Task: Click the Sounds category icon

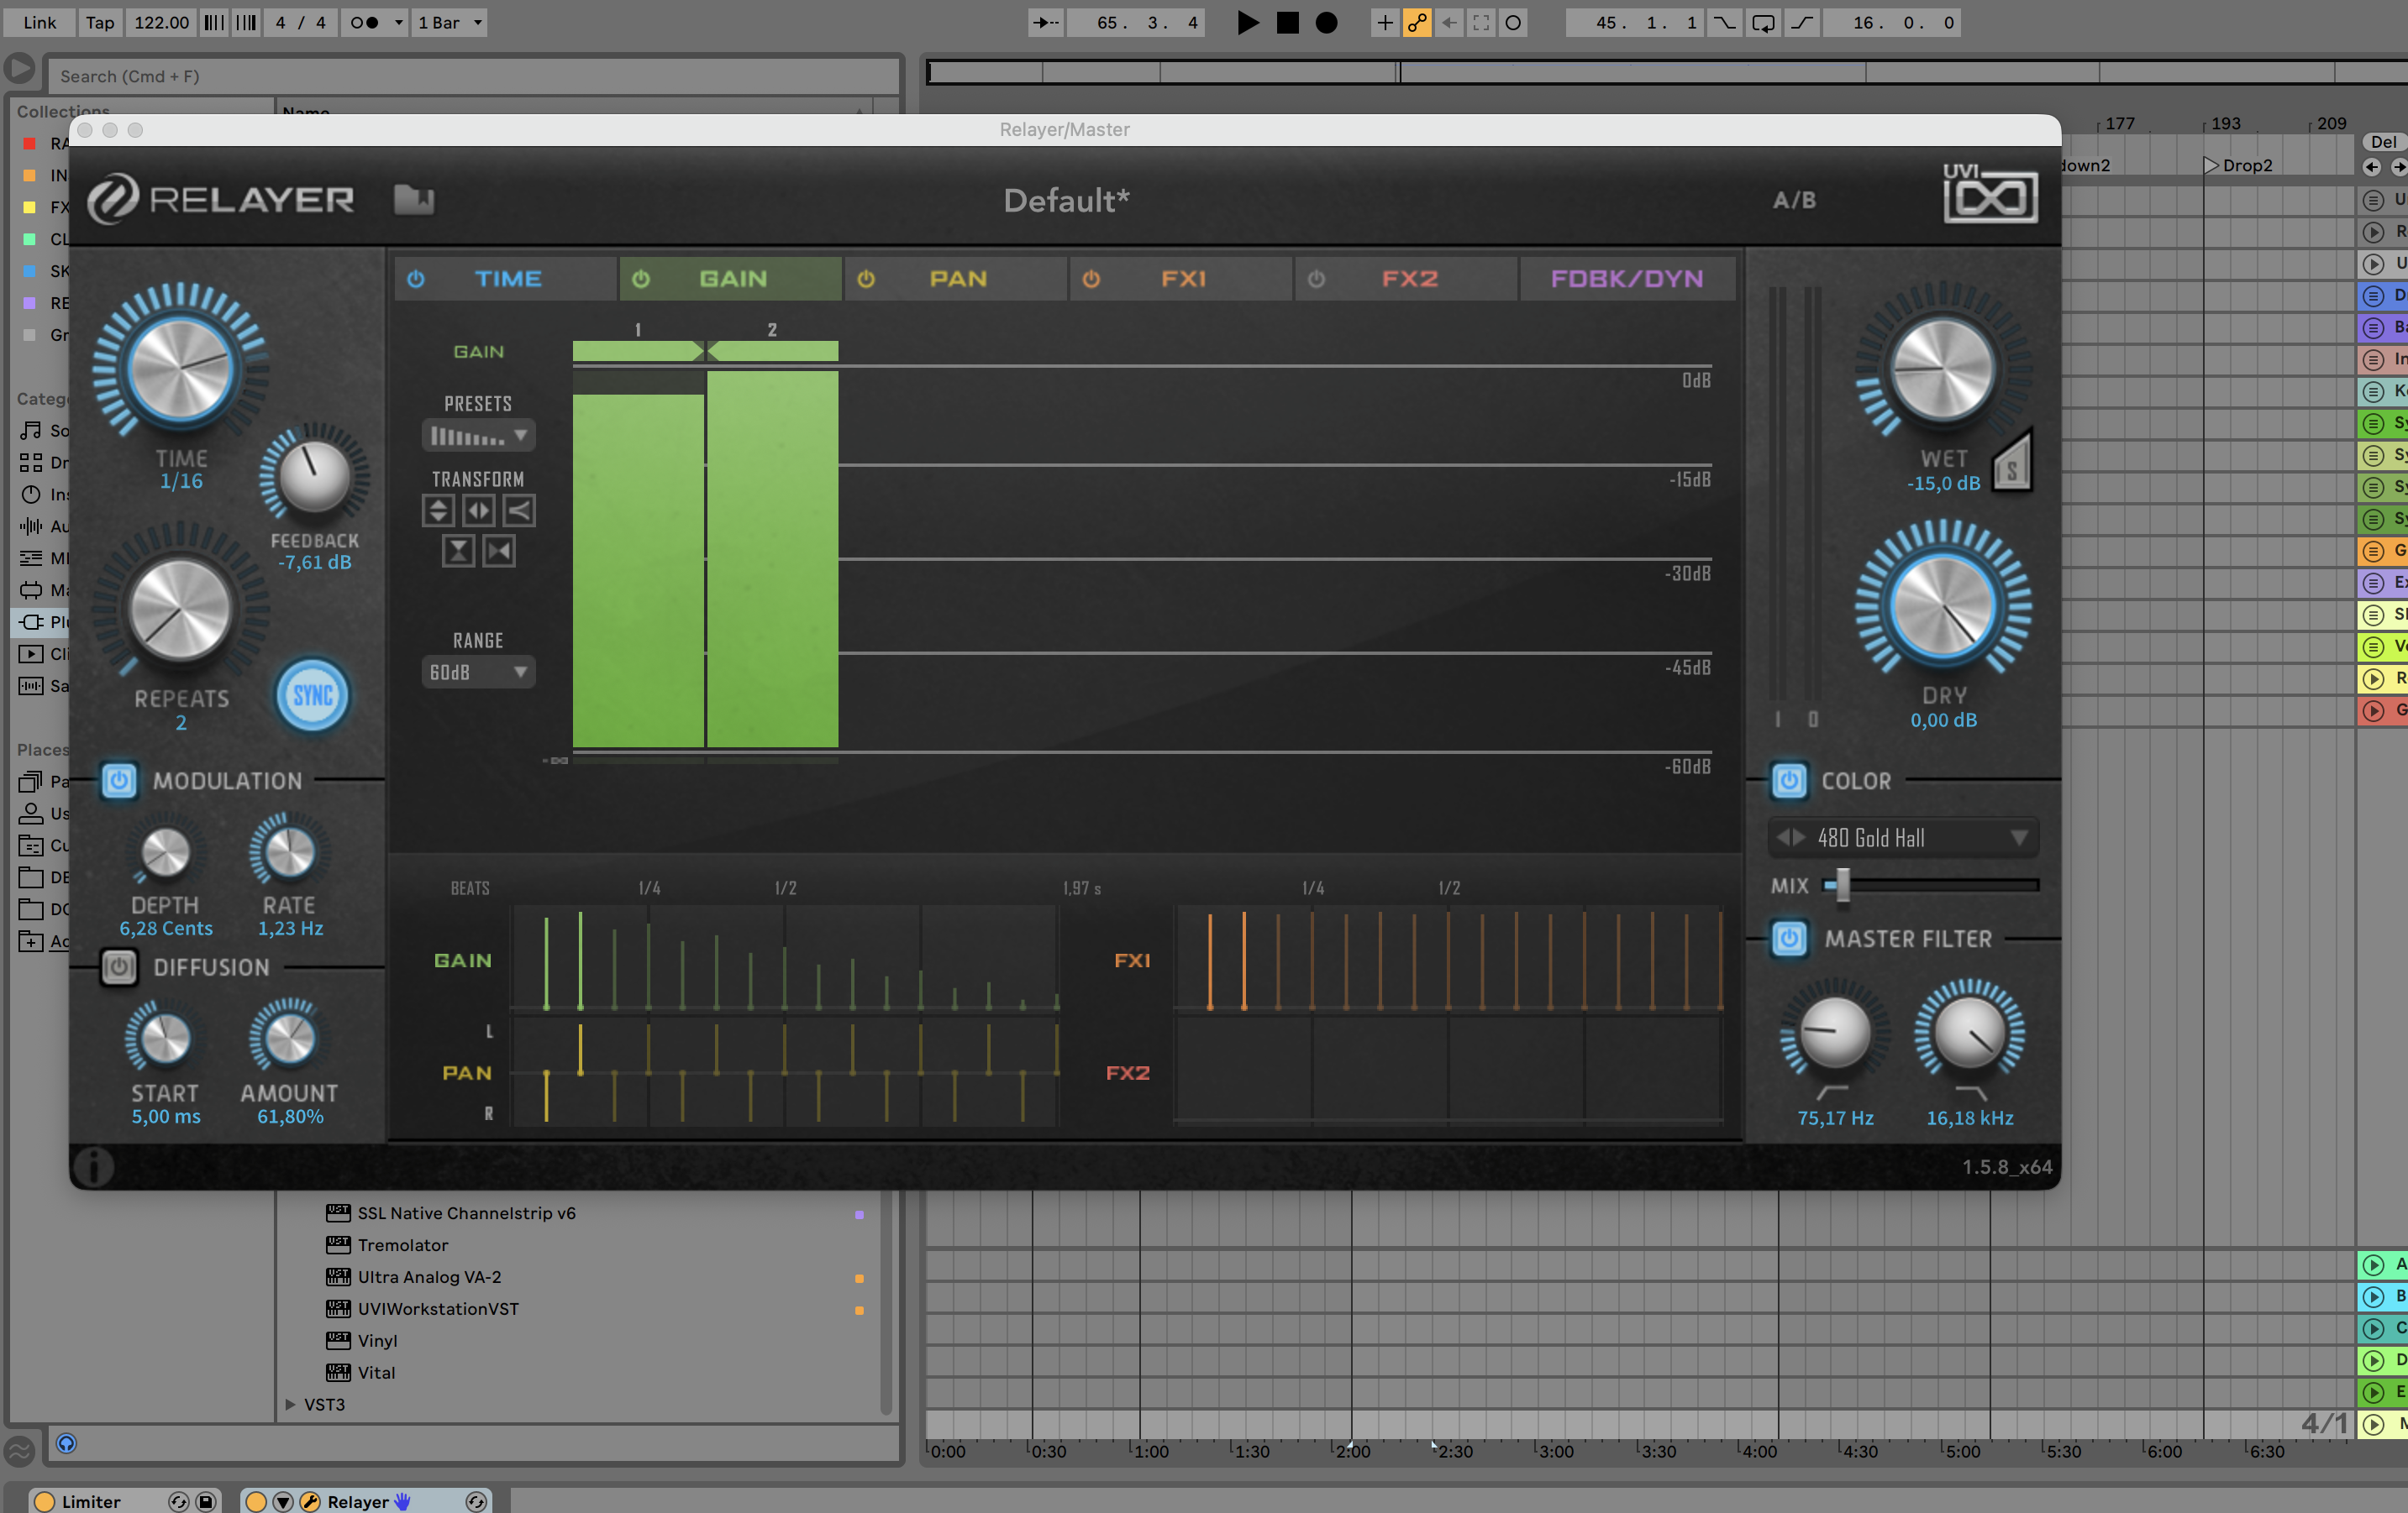Action: (31, 430)
